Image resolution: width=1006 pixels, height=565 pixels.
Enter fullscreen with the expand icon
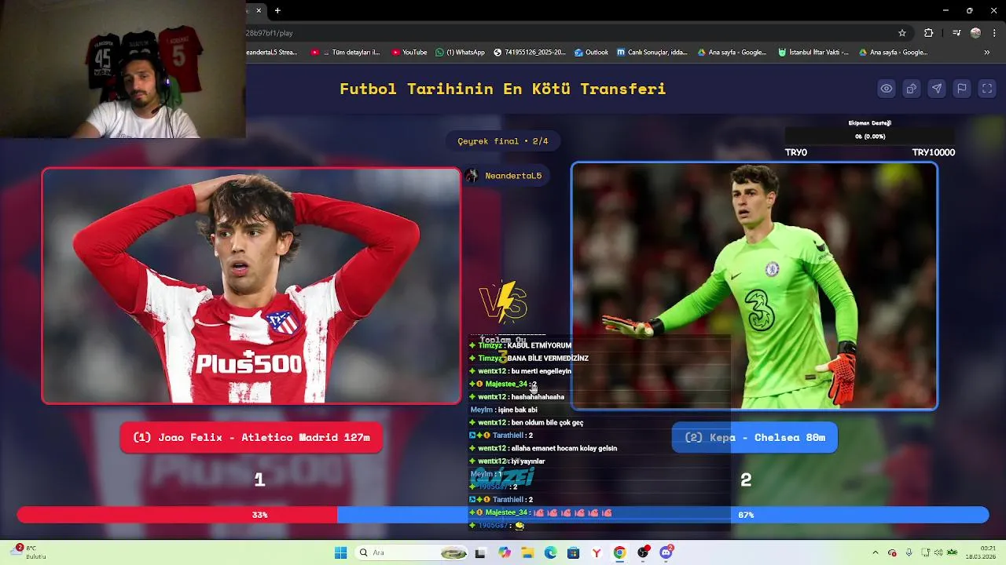(987, 89)
